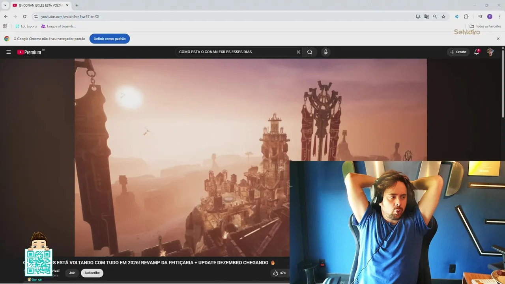Open the YouTube hamburger guide menu
505x284 pixels.
[8, 52]
